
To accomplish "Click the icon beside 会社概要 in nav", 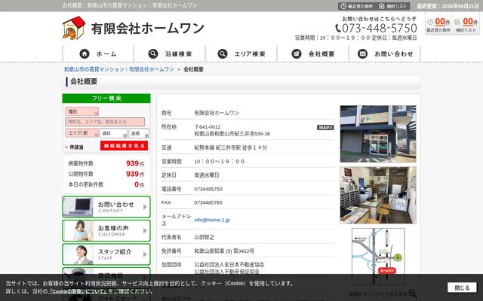I will 297,53.
